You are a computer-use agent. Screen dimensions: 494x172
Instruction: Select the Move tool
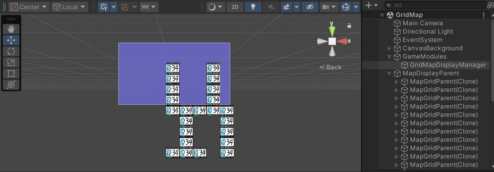pyautogui.click(x=11, y=40)
